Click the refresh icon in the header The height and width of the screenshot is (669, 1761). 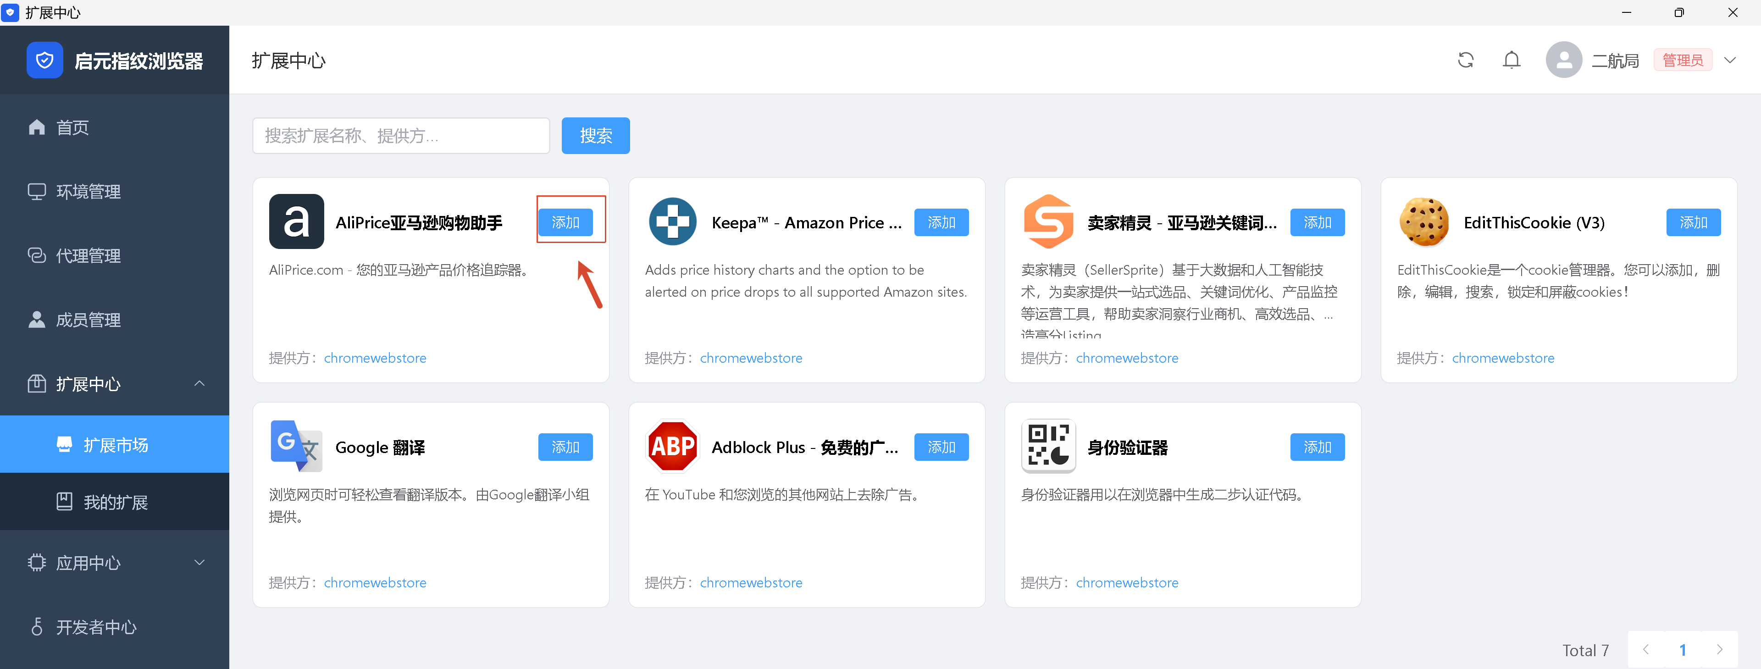pos(1465,60)
